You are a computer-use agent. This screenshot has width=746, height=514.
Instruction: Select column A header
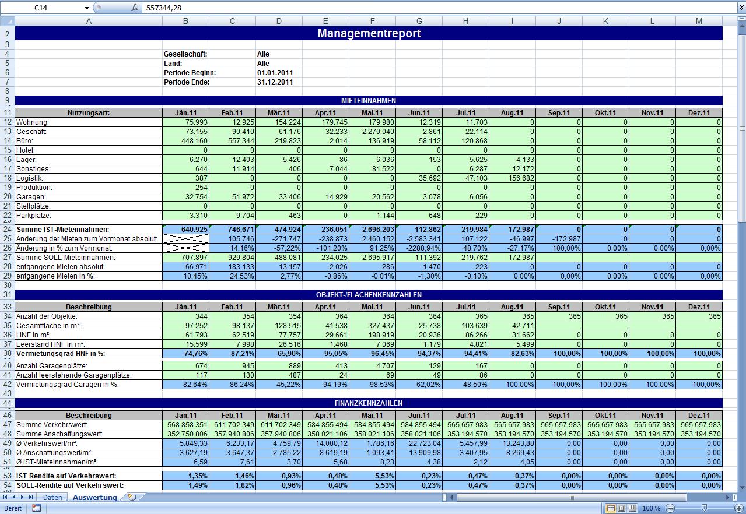pos(89,21)
